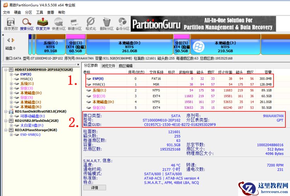The height and width of the screenshot is (196, 290).
Task: Collapse the RD1:SanDiskUltraUSB3.0 node
Action: [6, 112]
